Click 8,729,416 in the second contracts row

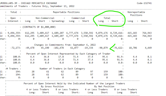point(117,36)
